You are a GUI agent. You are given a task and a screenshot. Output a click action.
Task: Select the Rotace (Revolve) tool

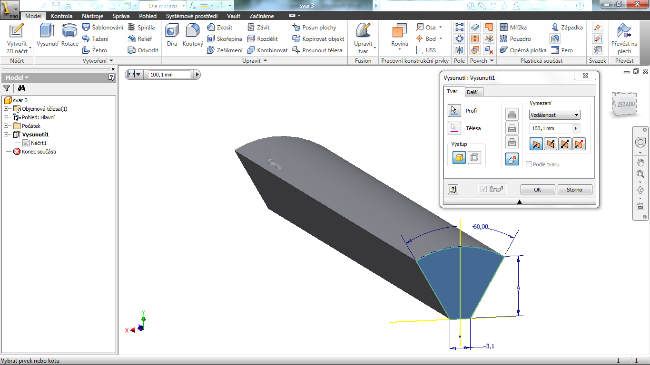point(70,35)
